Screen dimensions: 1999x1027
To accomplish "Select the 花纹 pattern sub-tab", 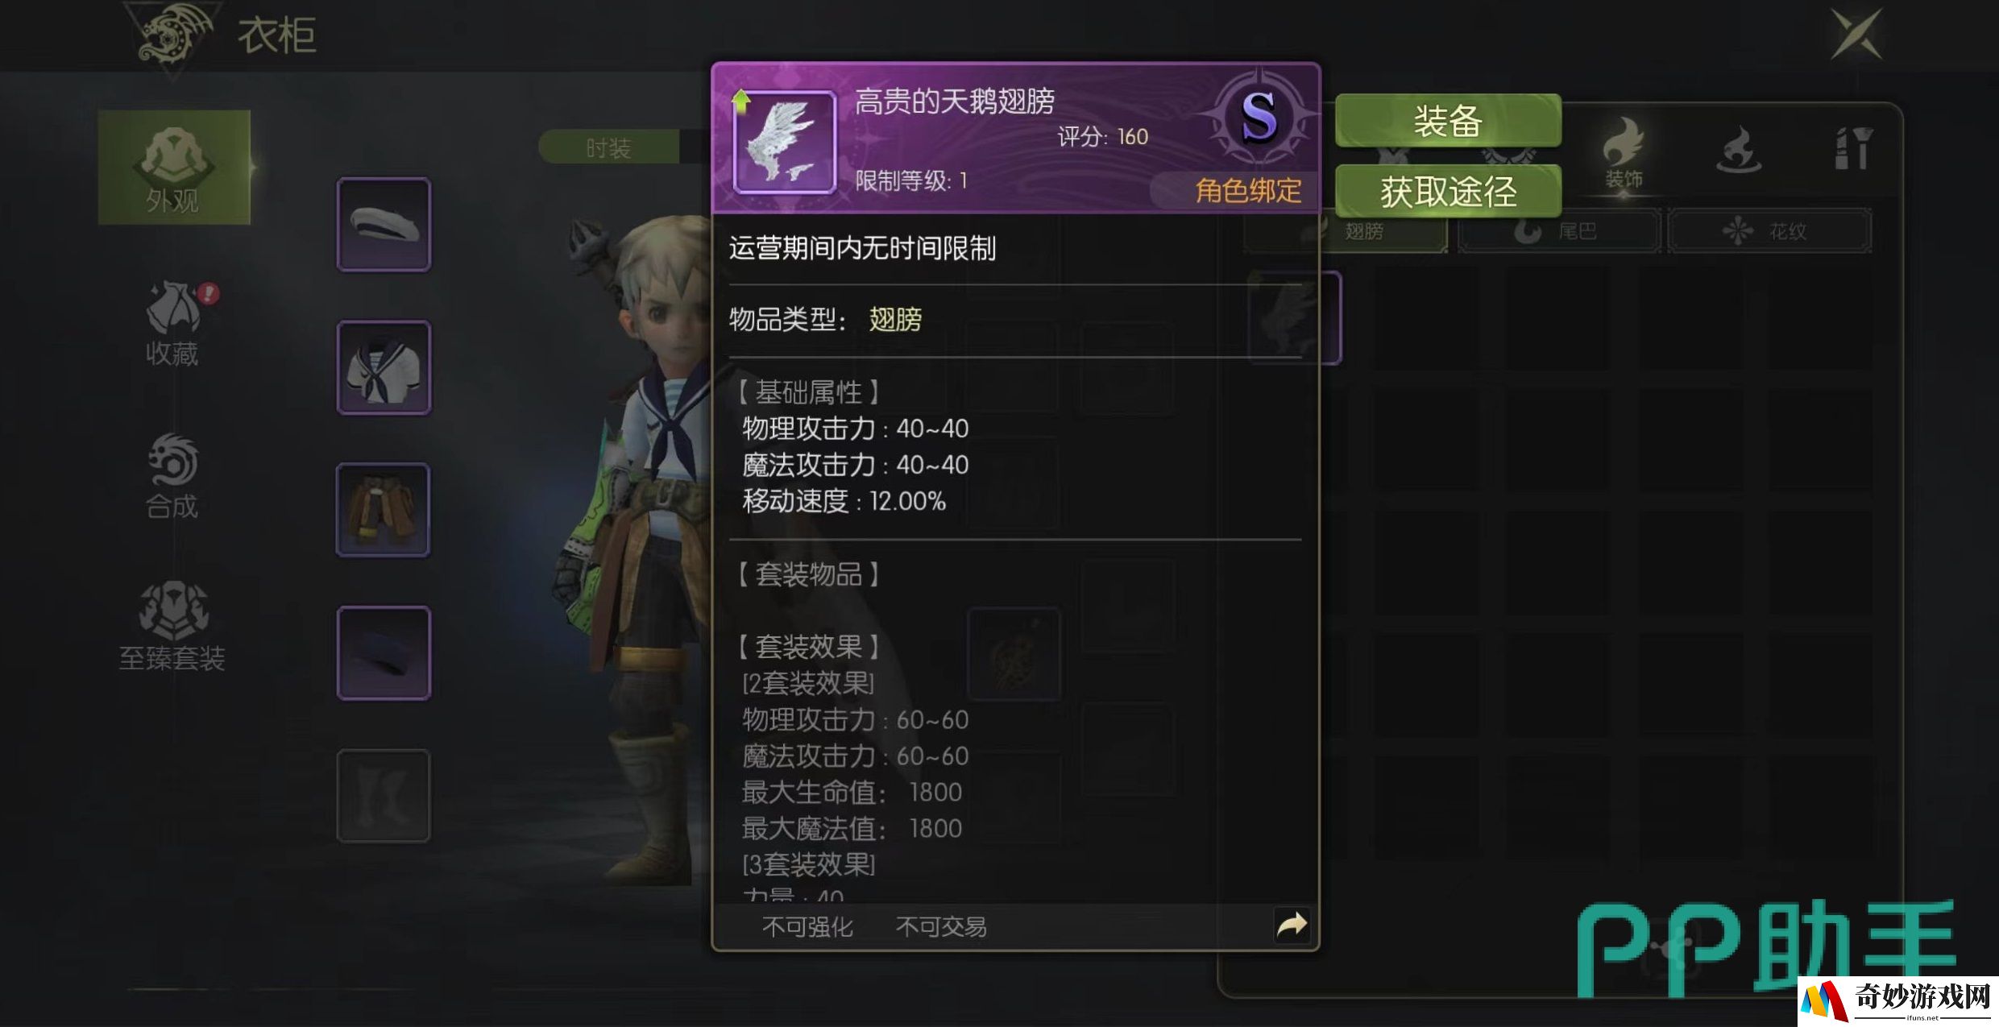I will [x=1770, y=231].
